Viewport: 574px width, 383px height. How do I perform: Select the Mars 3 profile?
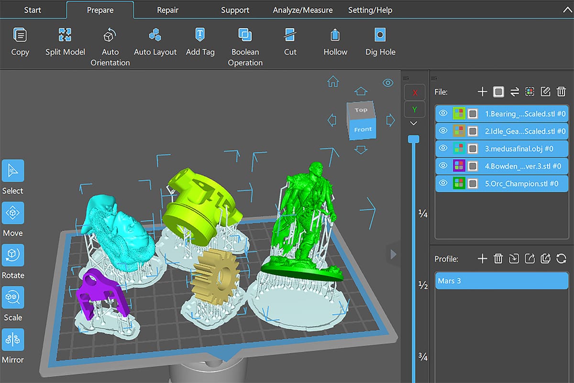pyautogui.click(x=501, y=281)
